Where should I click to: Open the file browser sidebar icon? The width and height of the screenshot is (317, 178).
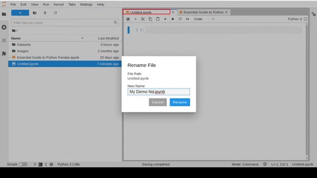coord(4,14)
